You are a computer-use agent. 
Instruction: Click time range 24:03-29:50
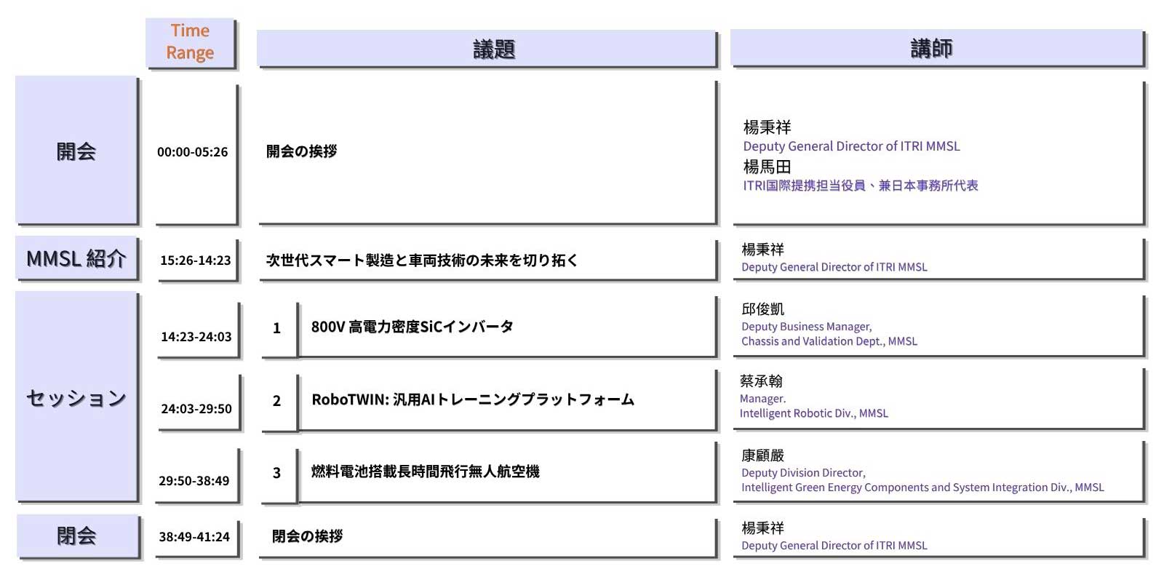196,408
